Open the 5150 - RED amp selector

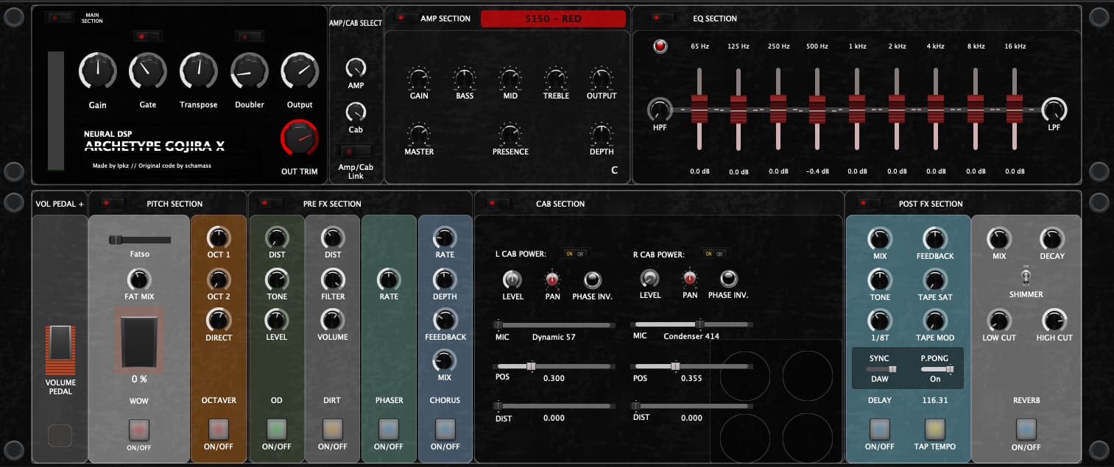(553, 19)
